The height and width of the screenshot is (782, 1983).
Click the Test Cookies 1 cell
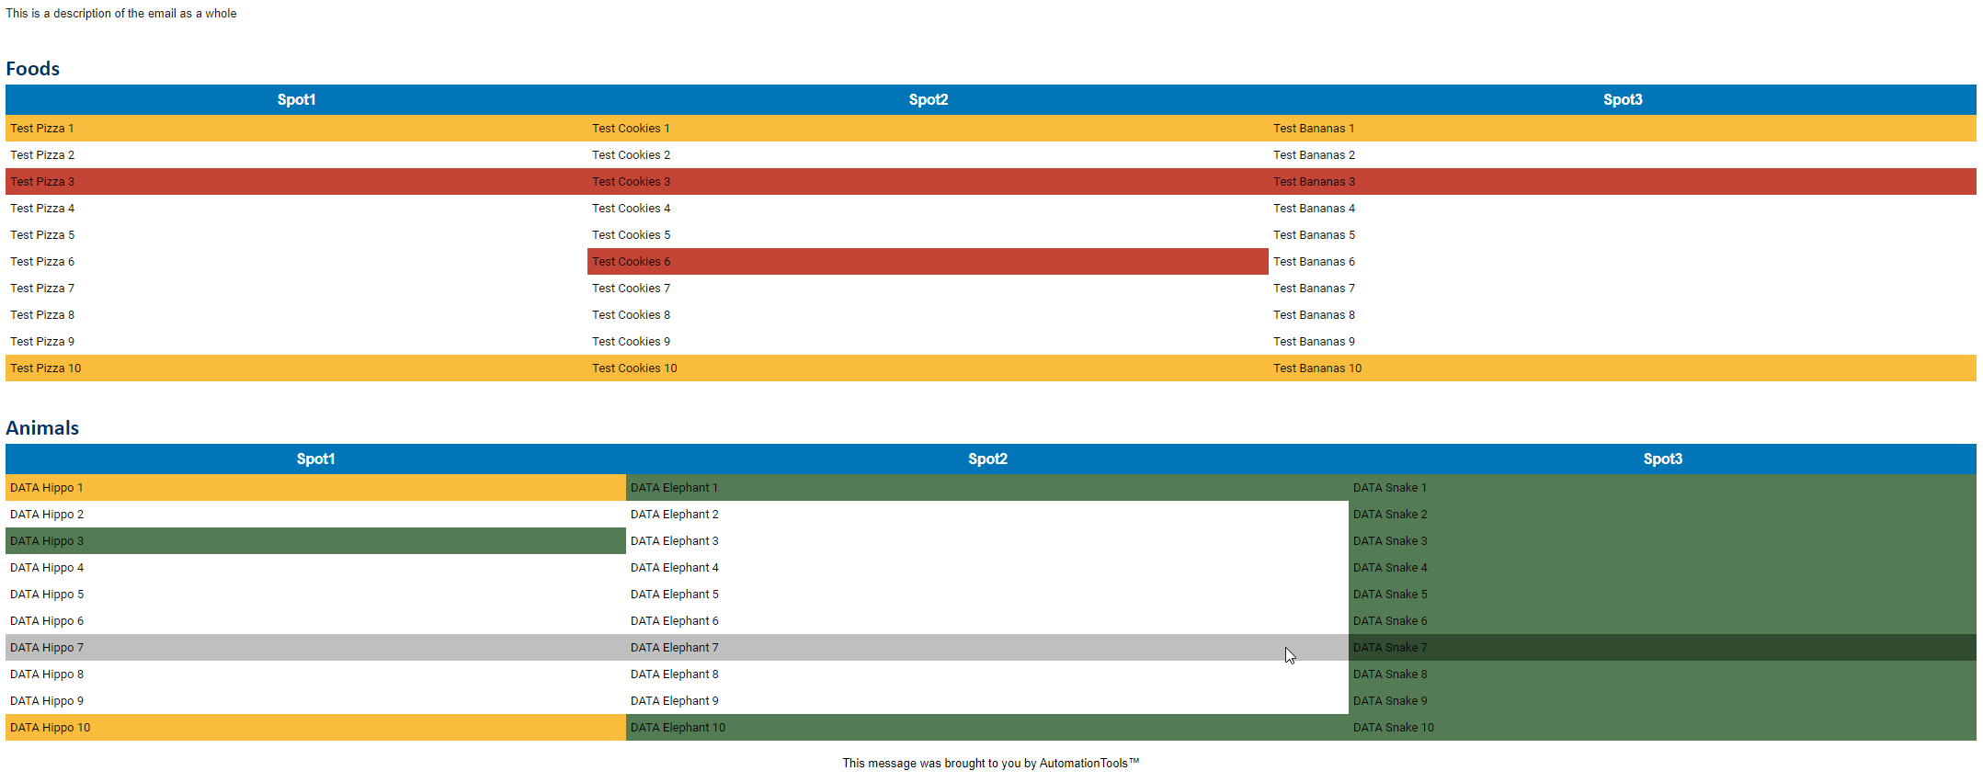click(928, 129)
